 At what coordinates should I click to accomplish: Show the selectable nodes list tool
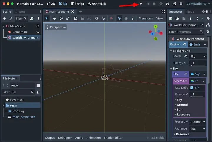point(76,18)
